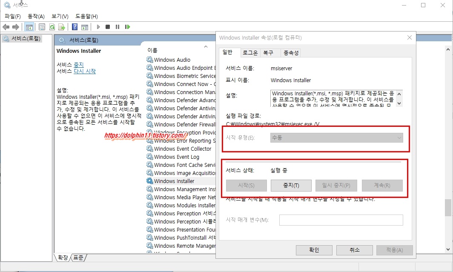Select Windows Image Acquisition service row
This screenshot has height=272, width=453.
(x=181, y=173)
